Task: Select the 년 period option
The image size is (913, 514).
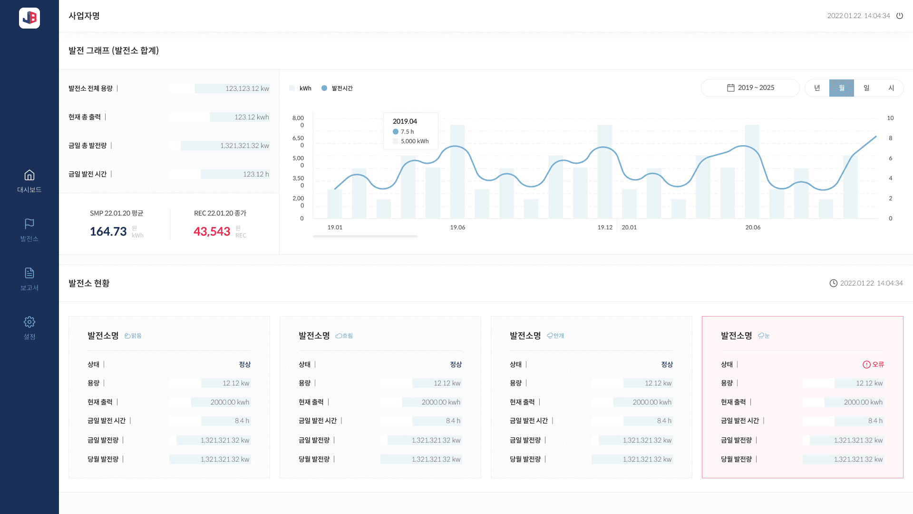Action: click(817, 88)
